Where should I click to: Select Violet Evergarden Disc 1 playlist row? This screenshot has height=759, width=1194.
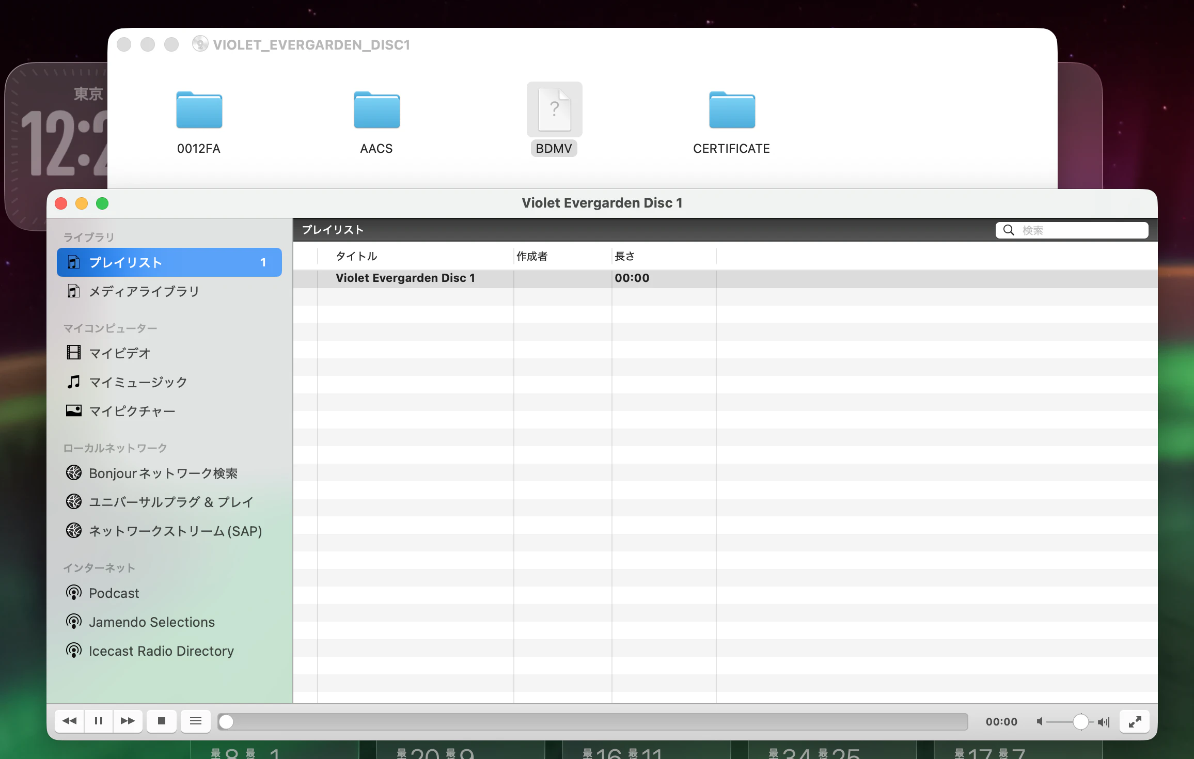pos(725,278)
